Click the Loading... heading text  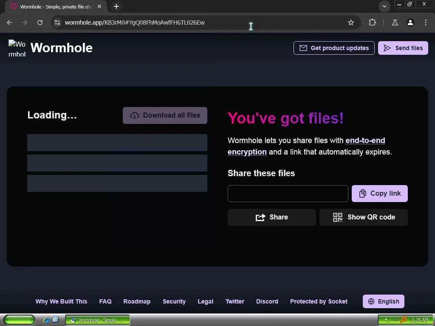coord(52,115)
